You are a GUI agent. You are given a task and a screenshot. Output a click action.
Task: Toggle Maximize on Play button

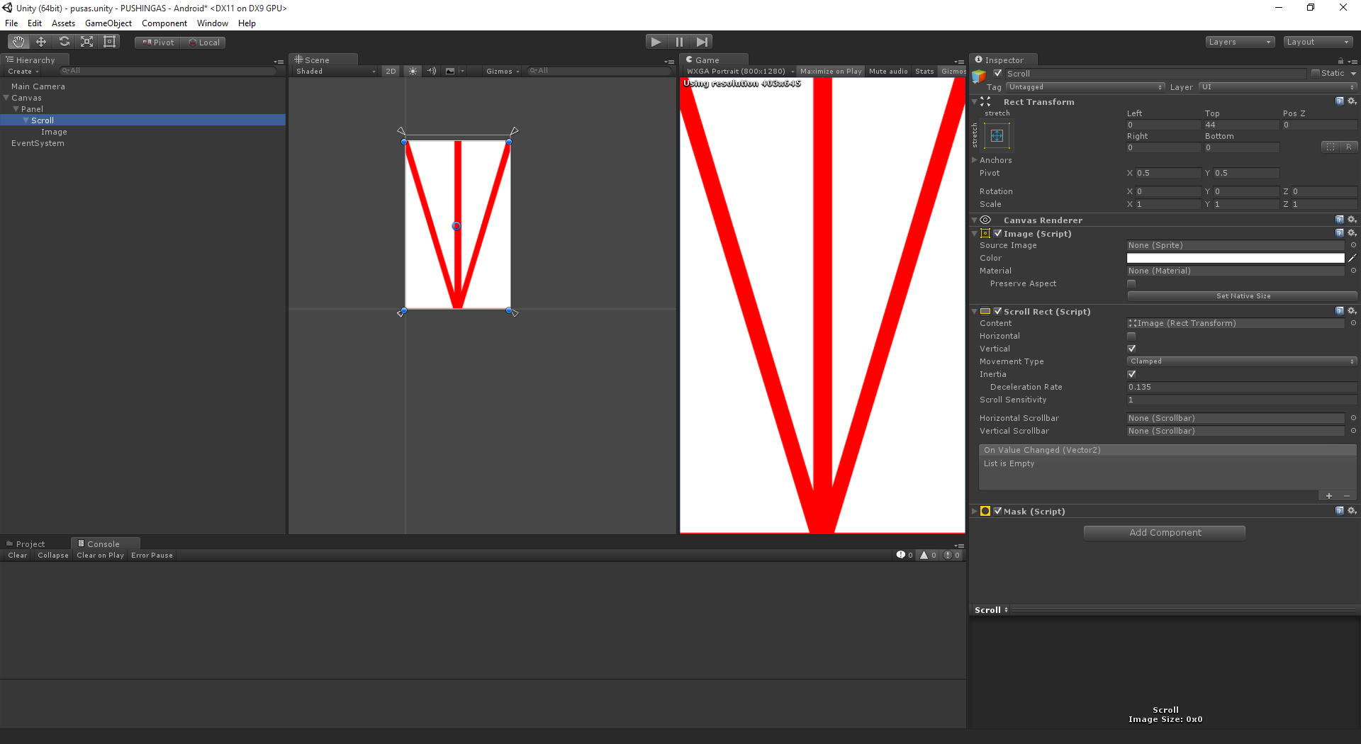pos(831,71)
